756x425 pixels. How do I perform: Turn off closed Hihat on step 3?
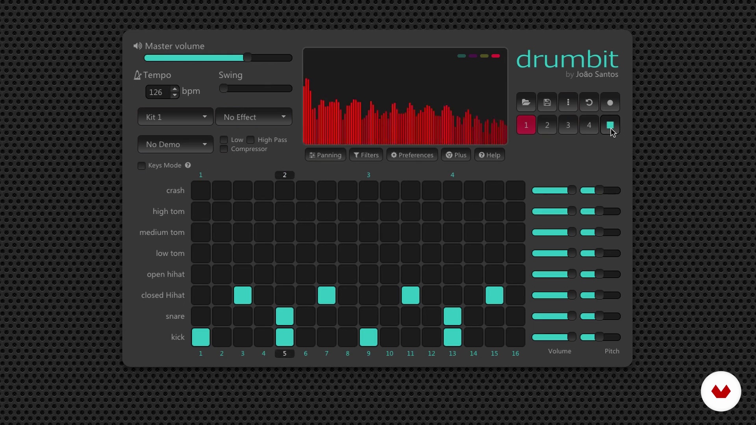pyautogui.click(x=243, y=295)
